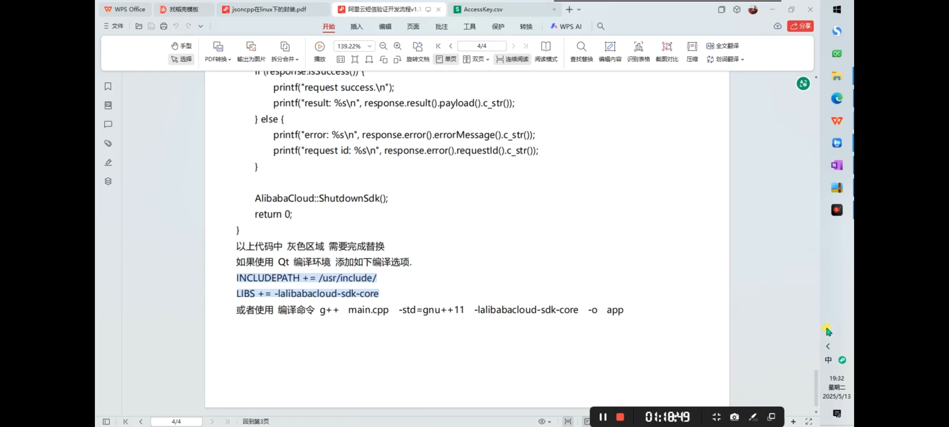Toggle continuous reading mode

[512, 59]
